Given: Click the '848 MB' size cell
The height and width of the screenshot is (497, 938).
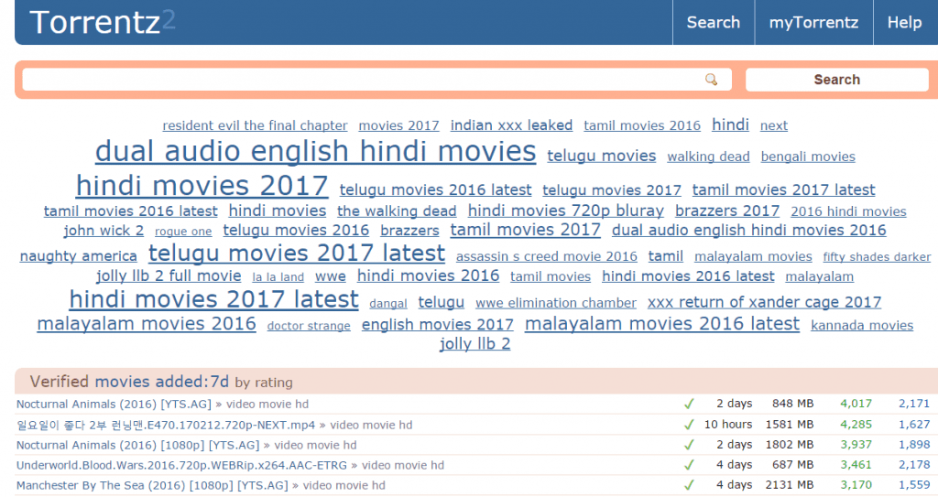Looking at the screenshot, I should click(792, 404).
